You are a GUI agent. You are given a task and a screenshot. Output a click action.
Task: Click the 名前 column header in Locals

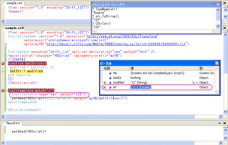coord(116,68)
